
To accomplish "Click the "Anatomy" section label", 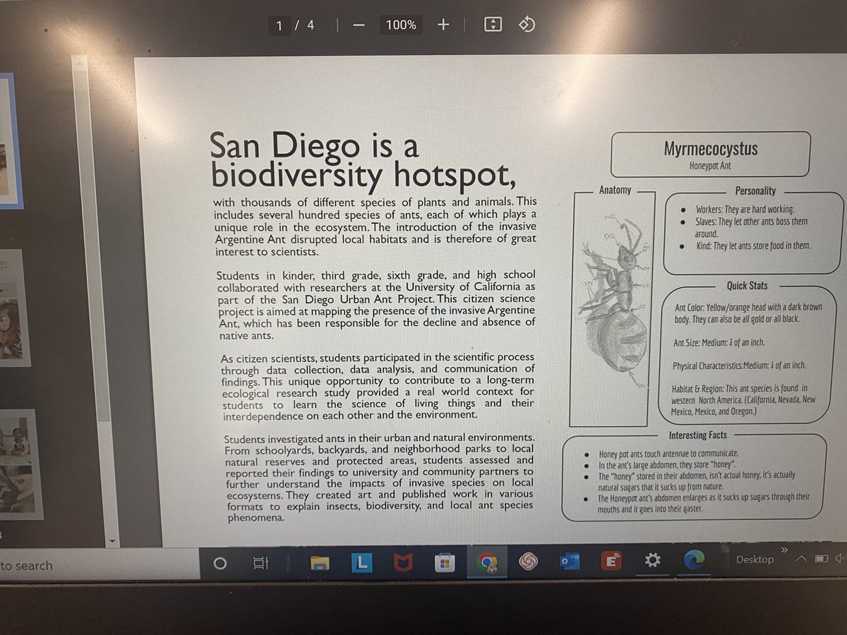I will [615, 190].
